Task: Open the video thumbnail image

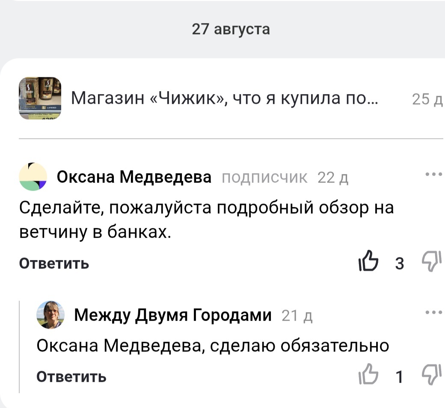Action: point(41,98)
